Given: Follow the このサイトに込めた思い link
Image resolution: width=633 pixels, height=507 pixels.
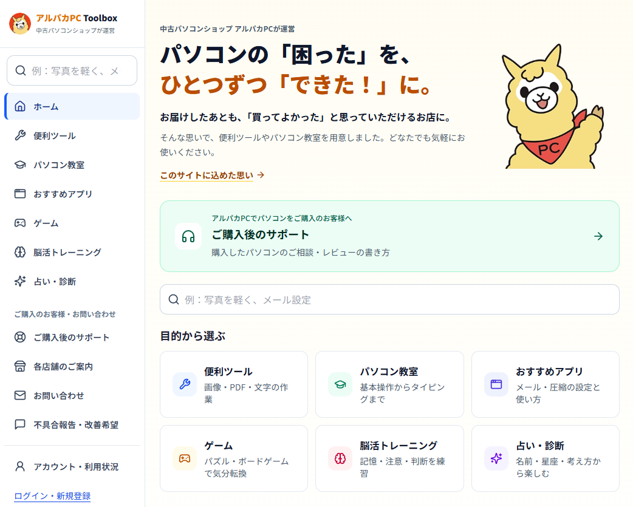Looking at the screenshot, I should coord(212,175).
